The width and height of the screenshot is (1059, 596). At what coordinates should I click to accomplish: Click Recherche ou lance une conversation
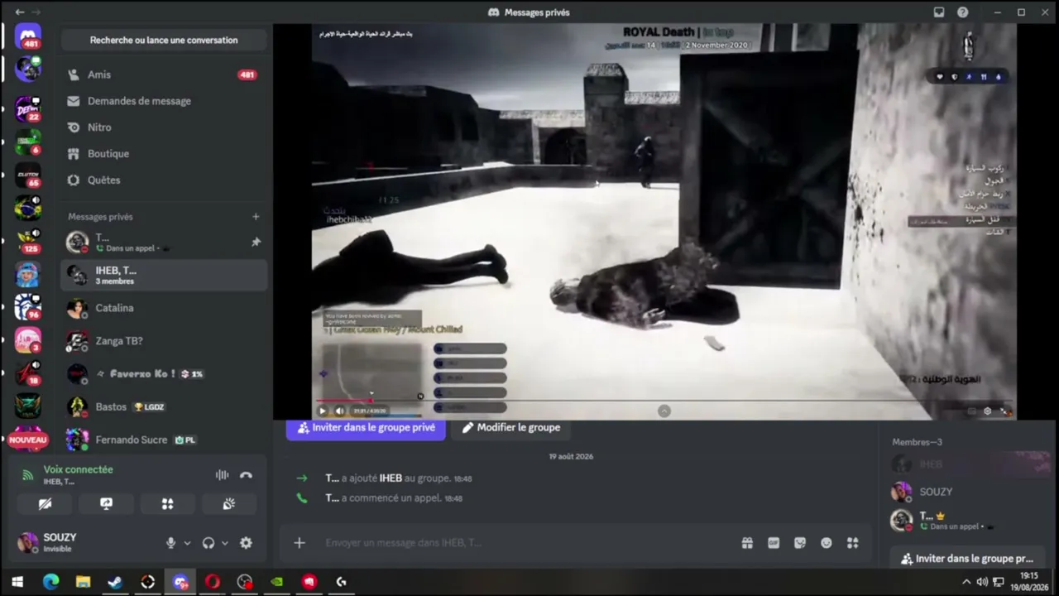[164, 40]
